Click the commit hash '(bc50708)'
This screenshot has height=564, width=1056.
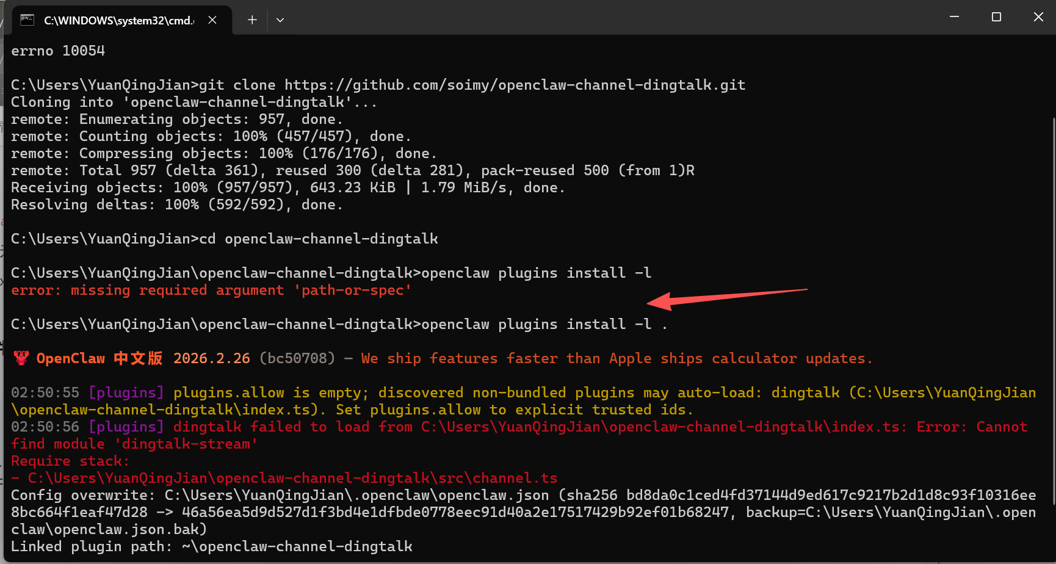[297, 358]
